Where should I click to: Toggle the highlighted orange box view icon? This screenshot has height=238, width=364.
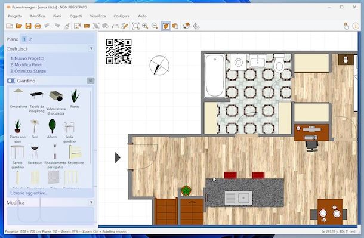pos(166,26)
